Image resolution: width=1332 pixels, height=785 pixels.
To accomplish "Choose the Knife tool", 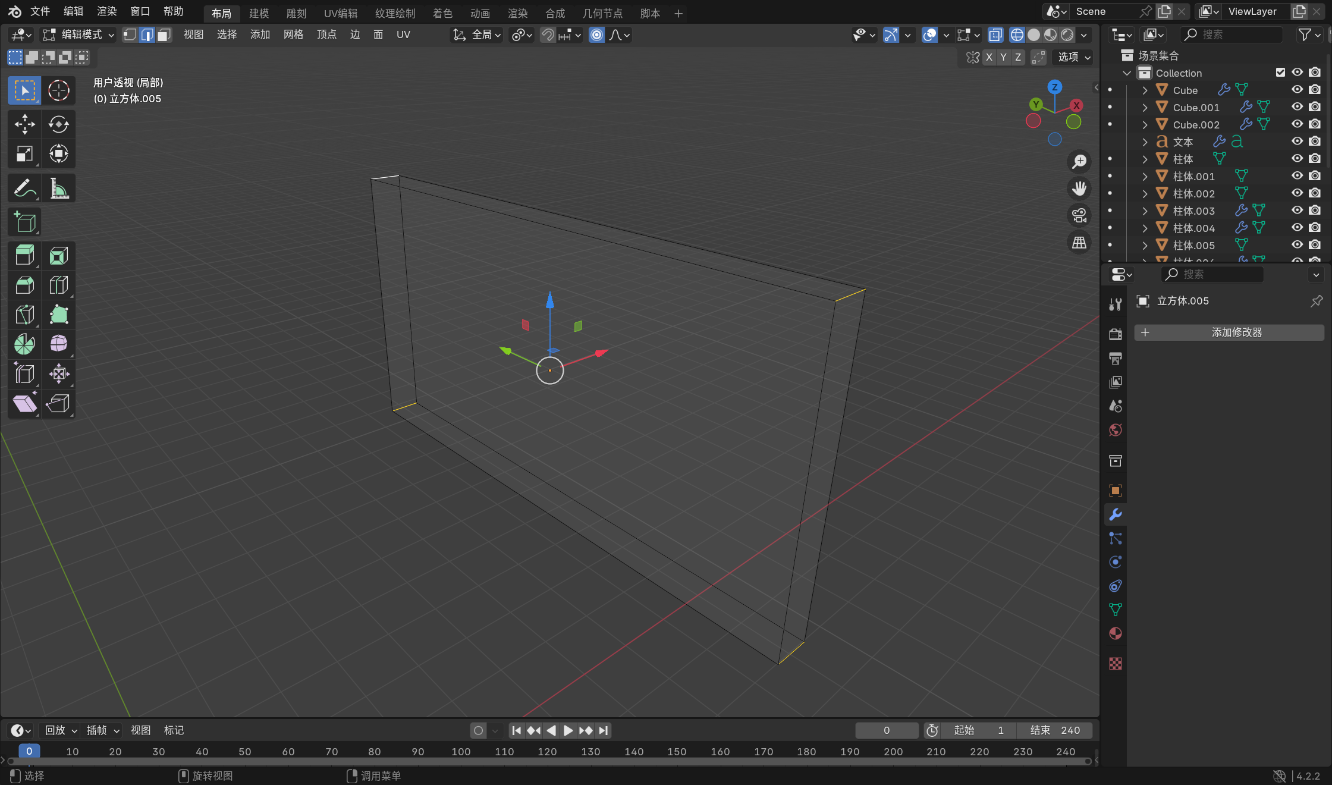I will [x=24, y=315].
